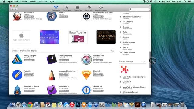Click Todo next to Top por ingresos
Image resolution: width=194 pixels, height=109 pixels.
click(x=144, y=61)
